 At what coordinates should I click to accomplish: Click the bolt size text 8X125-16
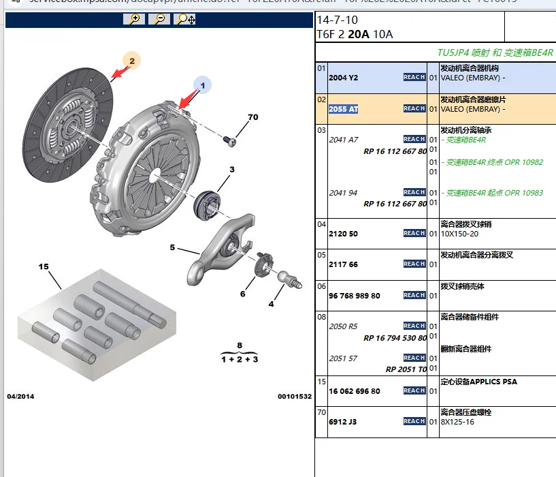pos(457,422)
